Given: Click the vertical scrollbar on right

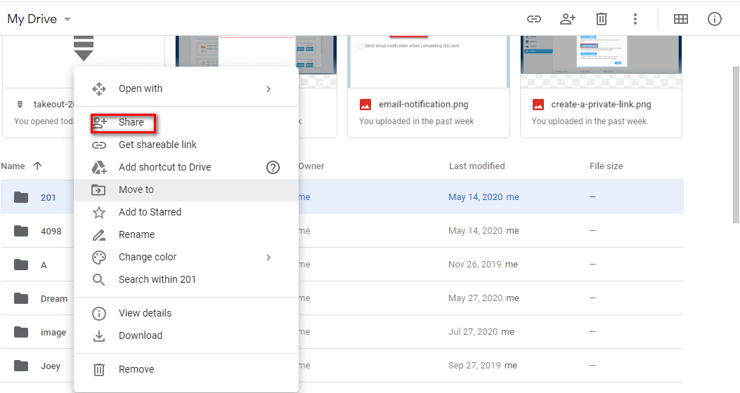Looking at the screenshot, I should (x=735, y=140).
